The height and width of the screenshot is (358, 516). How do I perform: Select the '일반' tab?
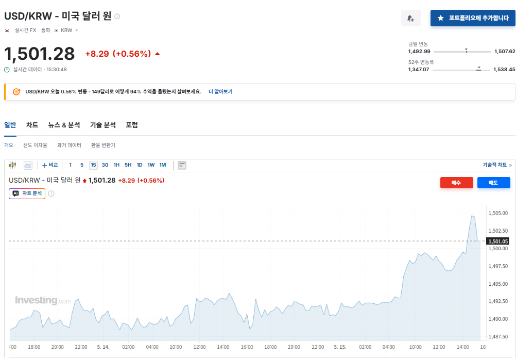(10, 125)
